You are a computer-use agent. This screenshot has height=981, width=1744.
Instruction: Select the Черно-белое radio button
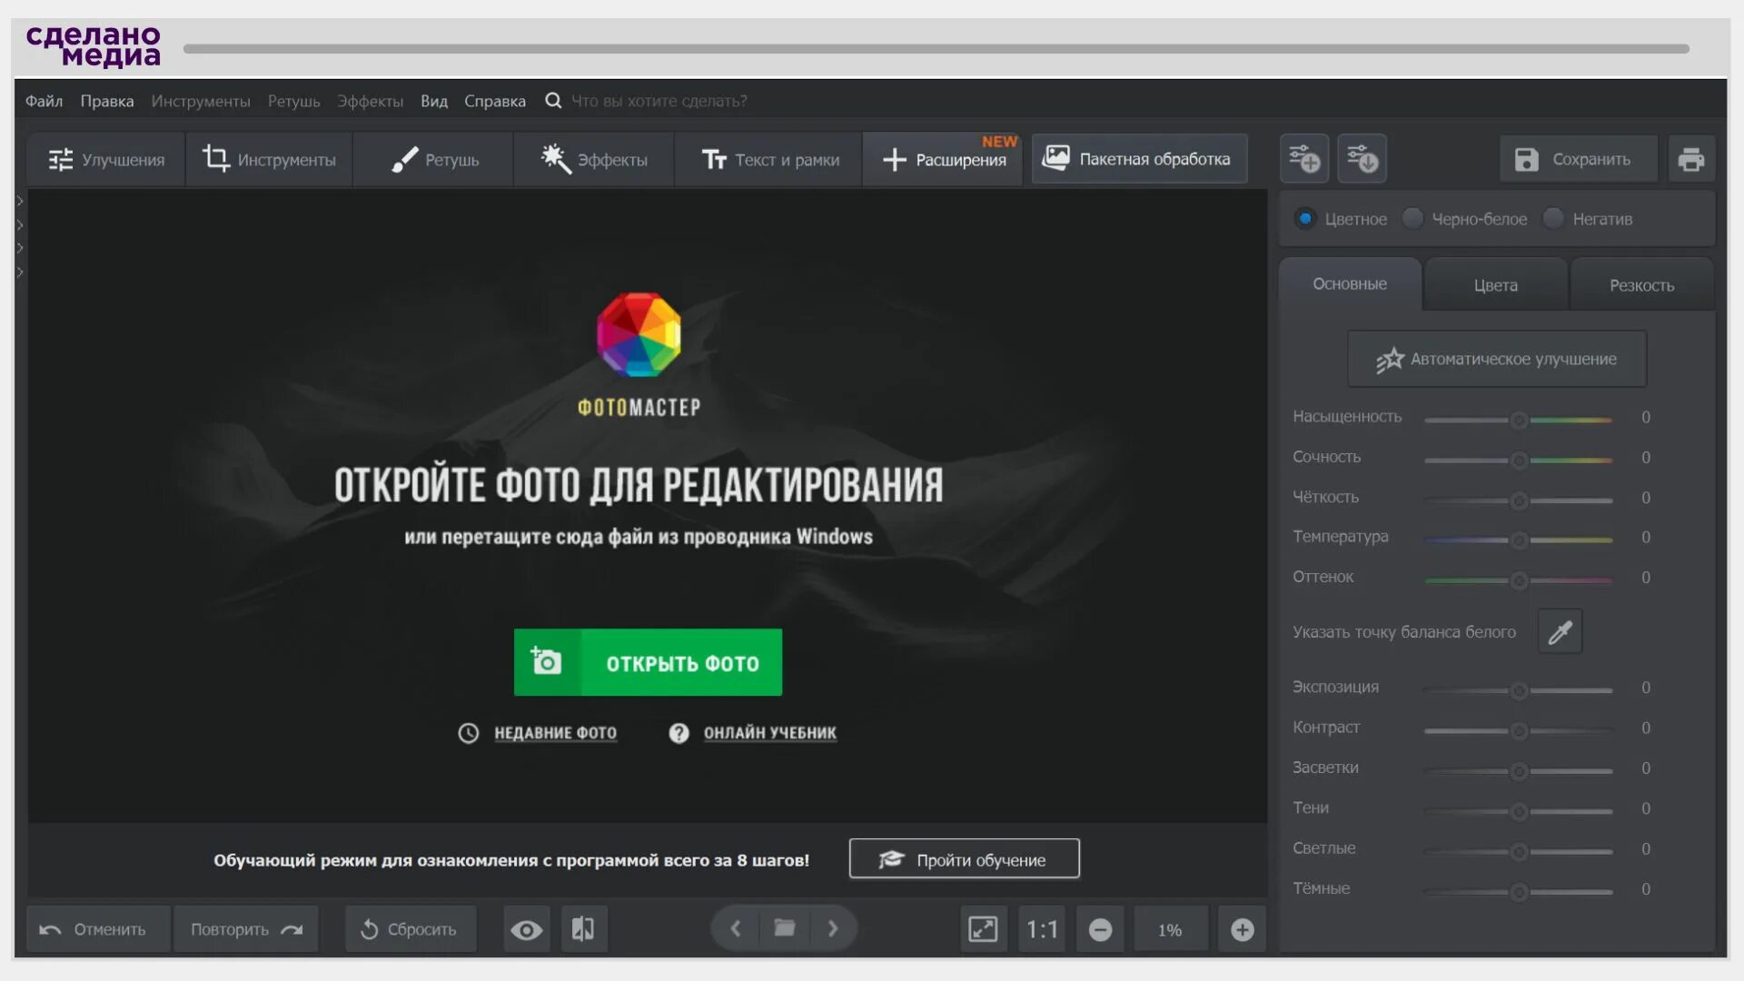1412,219
